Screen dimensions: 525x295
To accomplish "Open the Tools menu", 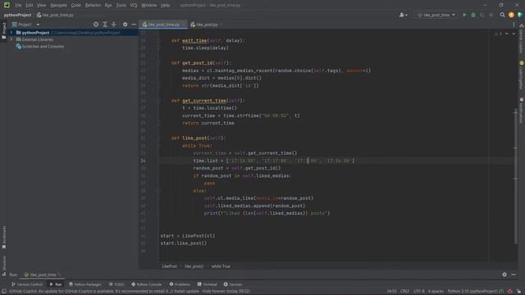I will pos(121,6).
